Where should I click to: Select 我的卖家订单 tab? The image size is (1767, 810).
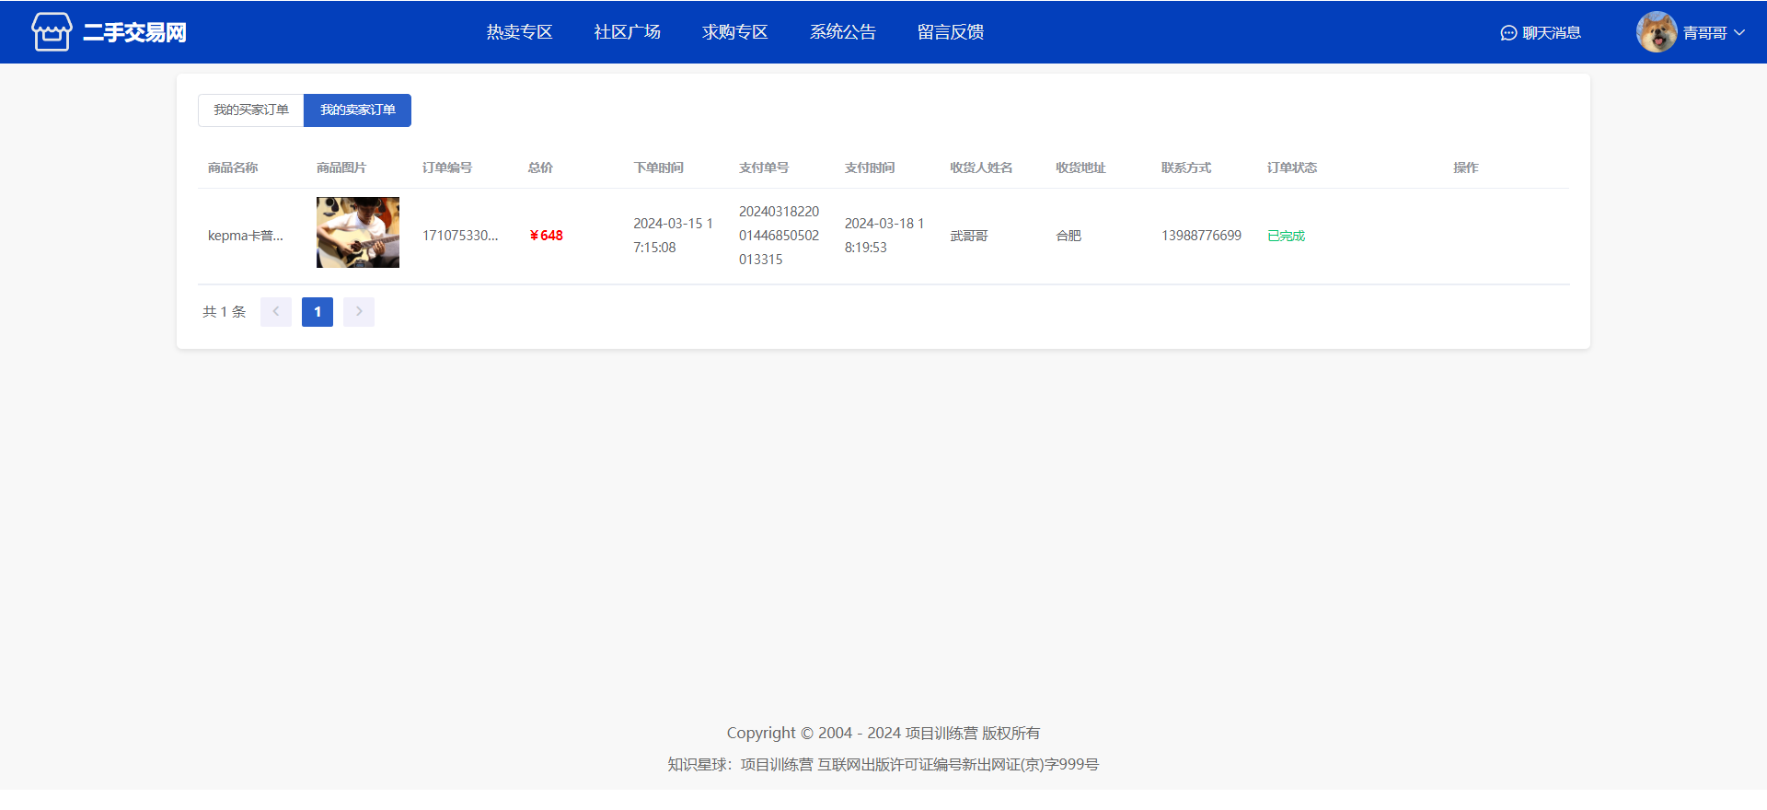pyautogui.click(x=358, y=110)
